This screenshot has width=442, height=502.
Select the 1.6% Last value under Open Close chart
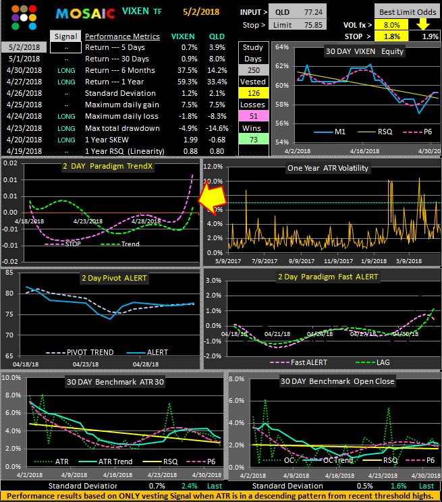(x=398, y=486)
